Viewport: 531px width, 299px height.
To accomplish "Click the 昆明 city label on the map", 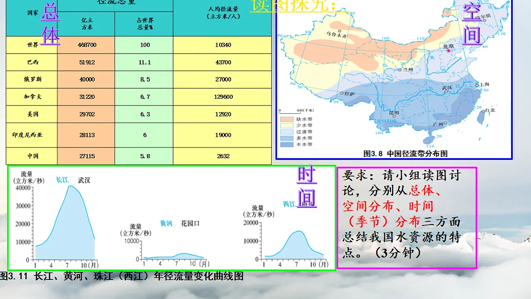I will tap(394, 113).
